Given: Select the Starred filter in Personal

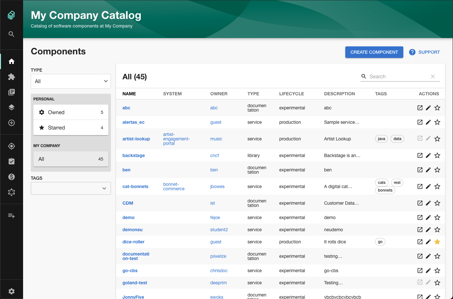Looking at the screenshot, I should coord(71,128).
